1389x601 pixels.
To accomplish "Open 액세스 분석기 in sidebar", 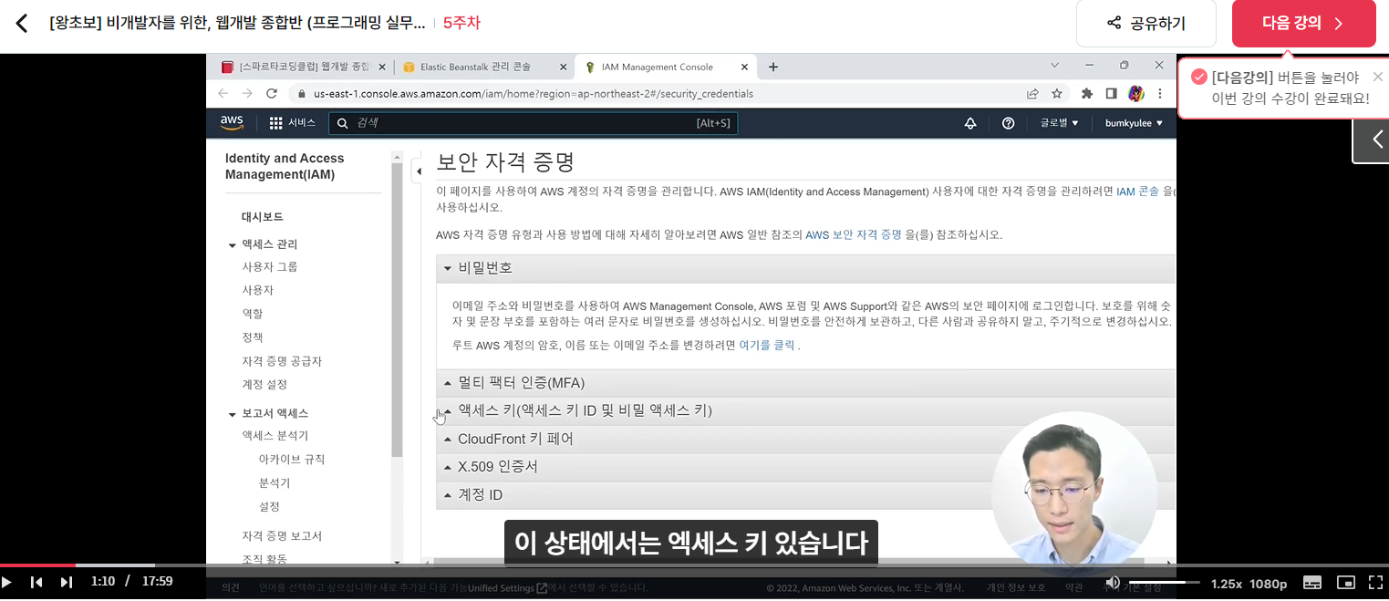I will coord(275,436).
